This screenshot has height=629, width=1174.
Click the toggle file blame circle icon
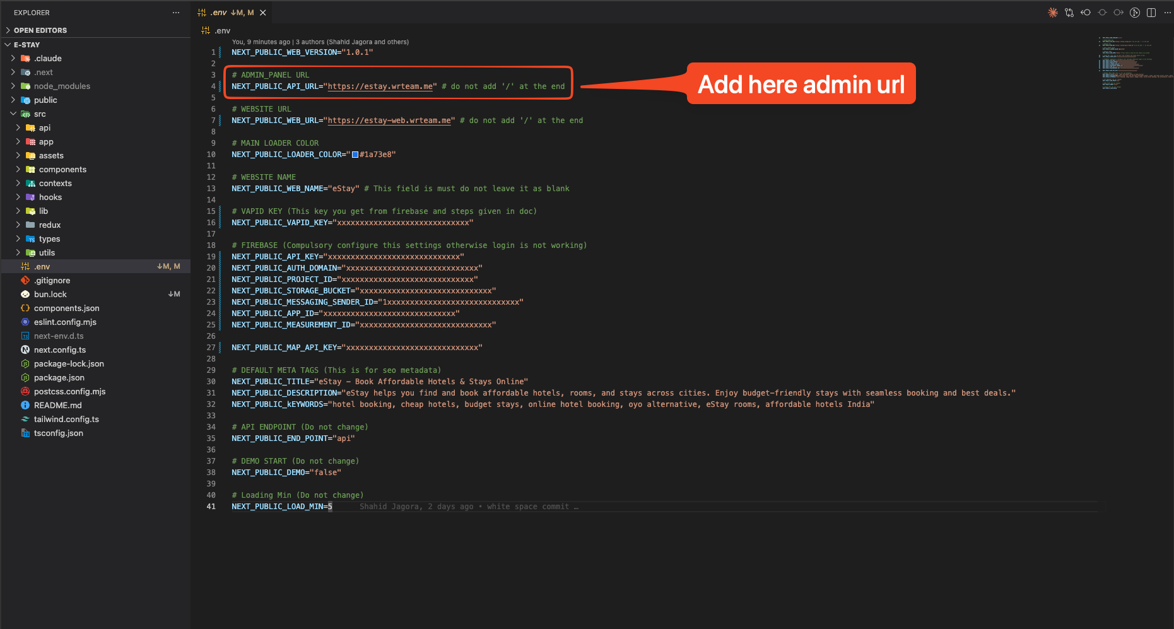[1102, 13]
